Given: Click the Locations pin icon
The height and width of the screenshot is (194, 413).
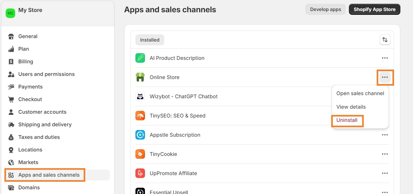Looking at the screenshot, I should [11, 150].
